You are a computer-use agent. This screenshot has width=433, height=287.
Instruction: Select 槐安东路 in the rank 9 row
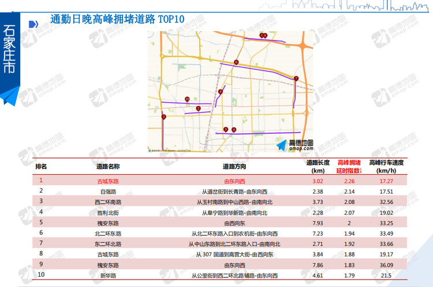108,265
